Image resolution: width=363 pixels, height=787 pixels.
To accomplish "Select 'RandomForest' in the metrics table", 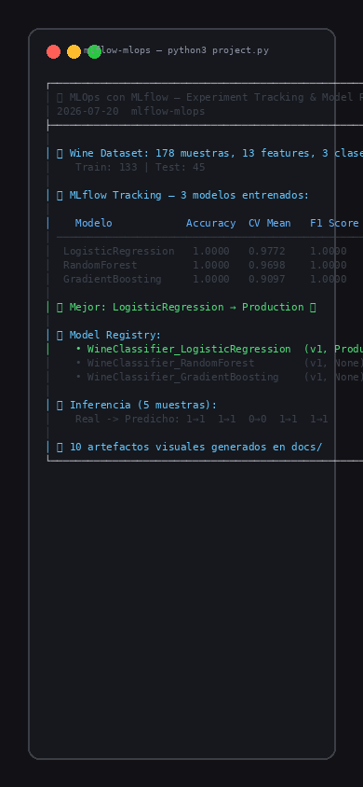I will pyautogui.click(x=101, y=265).
